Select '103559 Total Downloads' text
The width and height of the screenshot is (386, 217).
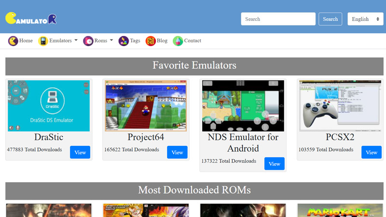326,150
